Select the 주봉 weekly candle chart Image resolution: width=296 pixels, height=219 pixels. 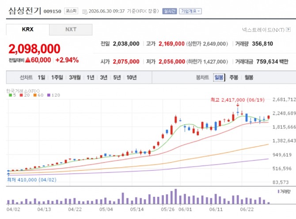pos(234,77)
